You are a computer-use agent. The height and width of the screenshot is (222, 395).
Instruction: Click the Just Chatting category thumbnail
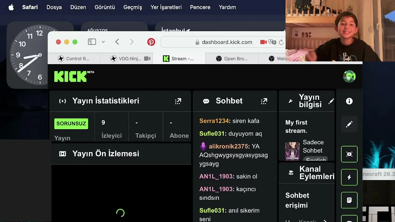point(292,151)
